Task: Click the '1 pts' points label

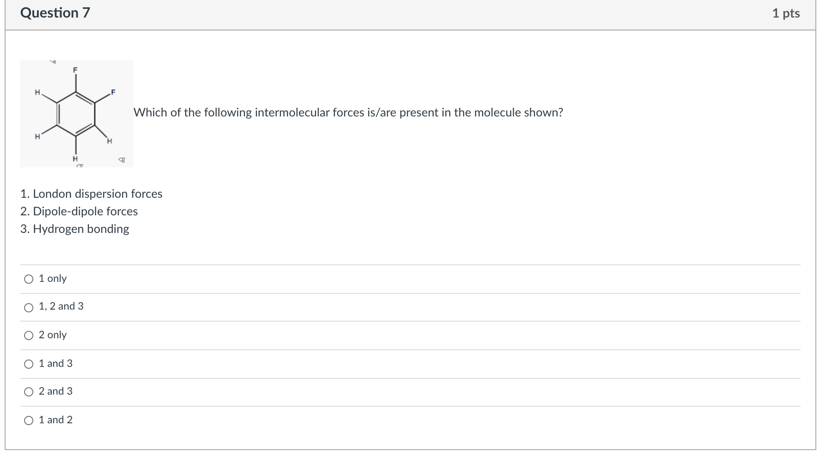Action: pos(786,13)
